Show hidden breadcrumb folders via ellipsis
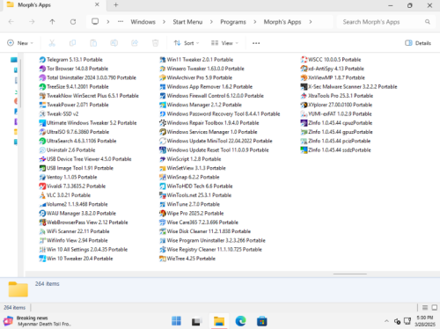This screenshot has width=440, height=329. pyautogui.click(x=121, y=22)
